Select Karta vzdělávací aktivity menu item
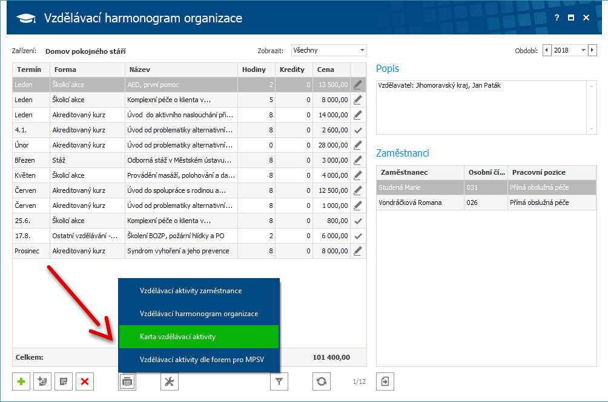This screenshot has height=402, width=608. [199, 337]
